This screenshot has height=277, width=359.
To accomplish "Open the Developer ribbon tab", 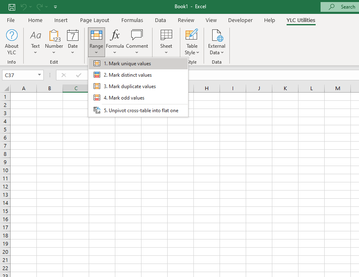I will (x=240, y=20).
